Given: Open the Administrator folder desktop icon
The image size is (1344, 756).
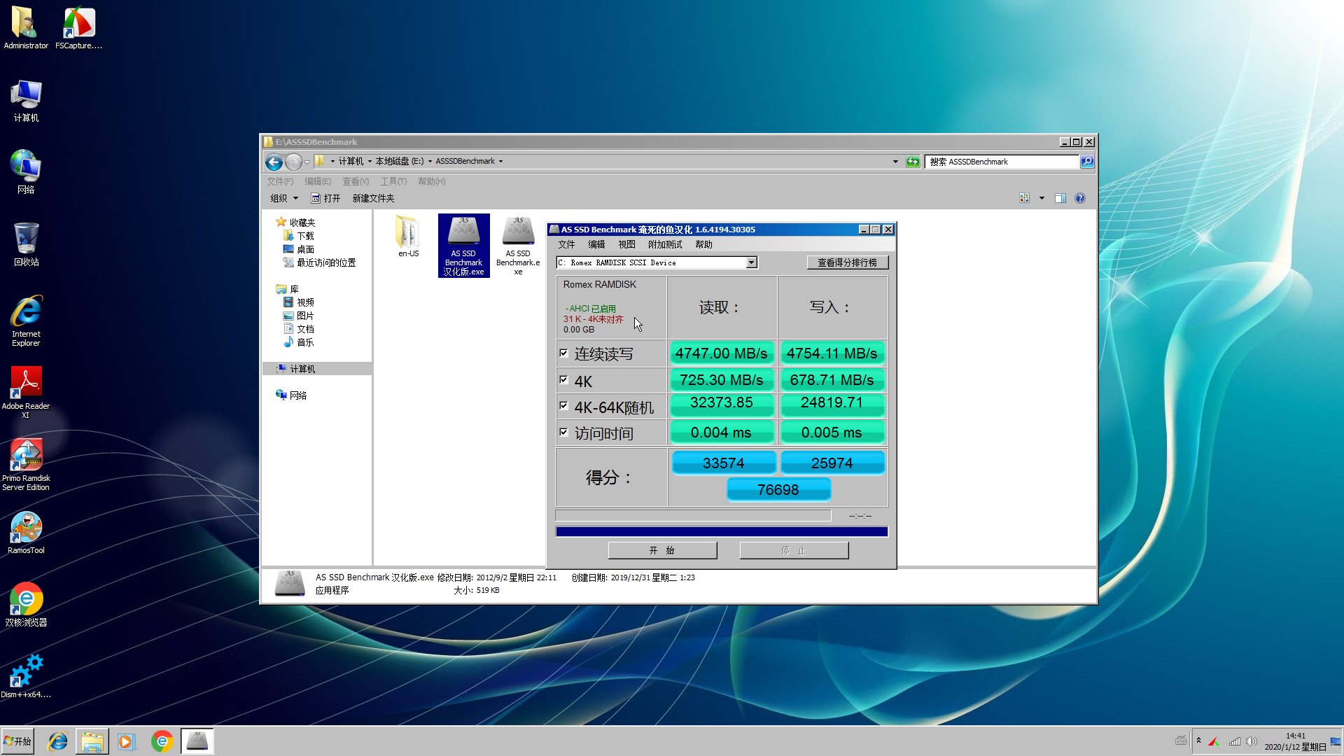Looking at the screenshot, I should (26, 28).
